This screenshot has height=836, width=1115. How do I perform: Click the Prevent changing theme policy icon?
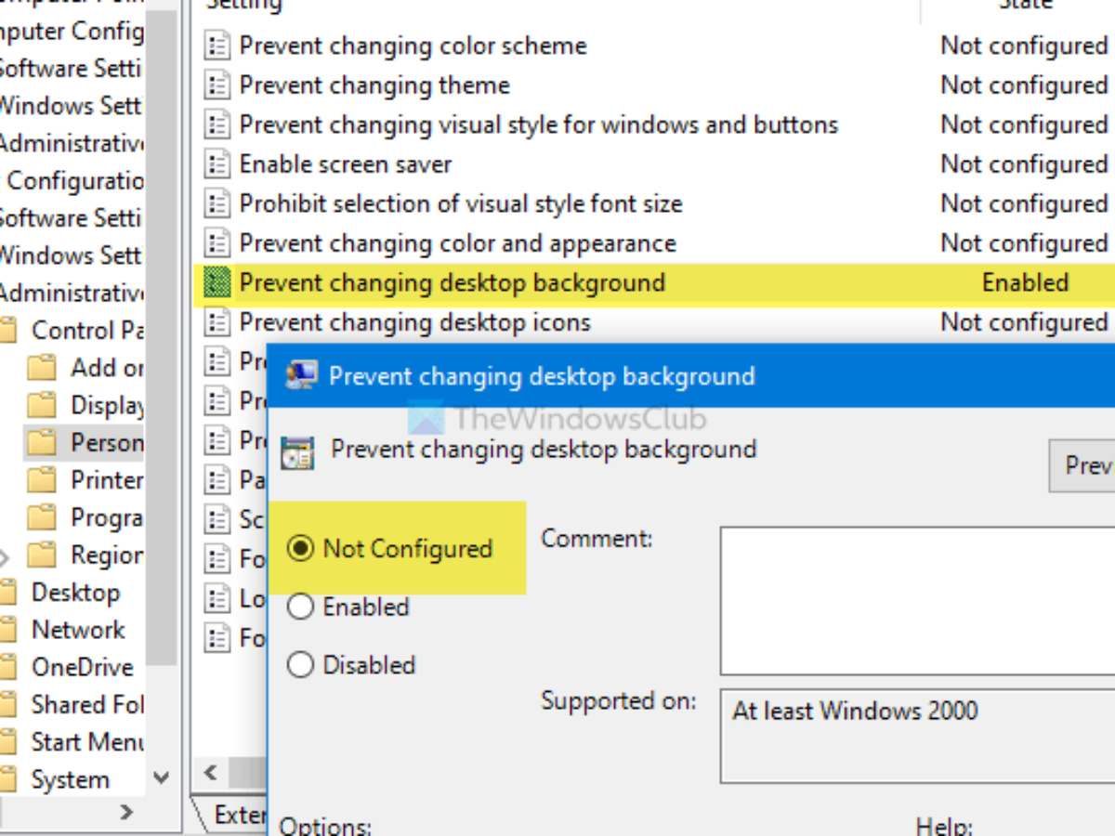(216, 85)
